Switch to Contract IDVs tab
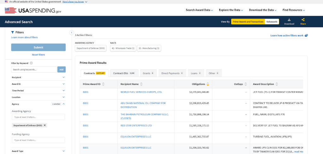This screenshot has width=323, height=154. point(124,73)
